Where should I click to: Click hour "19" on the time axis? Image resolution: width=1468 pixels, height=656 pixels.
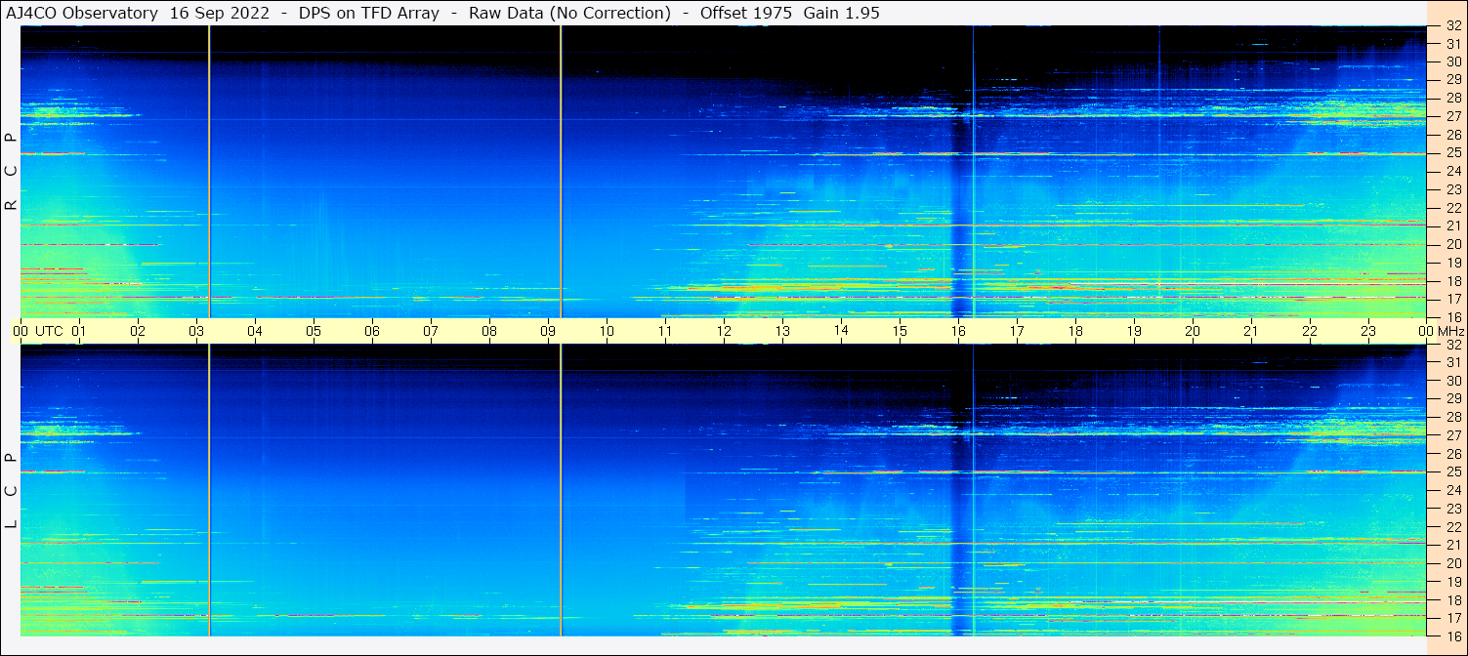(x=1134, y=331)
